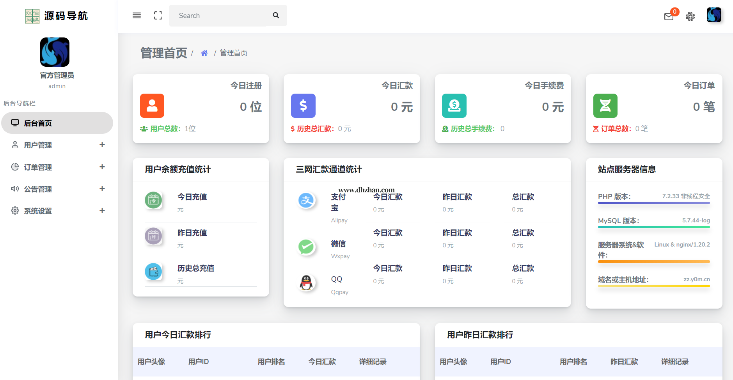733x380 pixels.
Task: Expand the 系统设置 plus toggle
Action: point(102,211)
